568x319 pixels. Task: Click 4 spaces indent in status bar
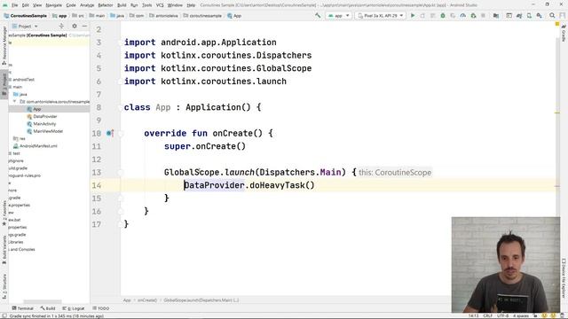click(x=521, y=315)
